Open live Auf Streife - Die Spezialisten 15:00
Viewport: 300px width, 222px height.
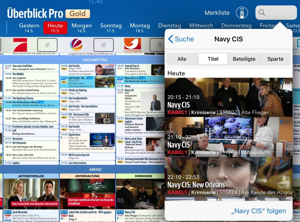87,82
